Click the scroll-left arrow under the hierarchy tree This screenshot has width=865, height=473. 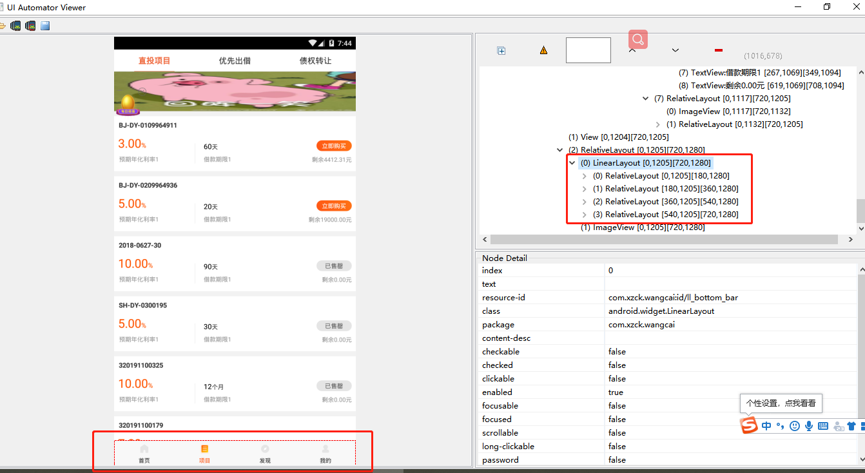click(x=483, y=239)
